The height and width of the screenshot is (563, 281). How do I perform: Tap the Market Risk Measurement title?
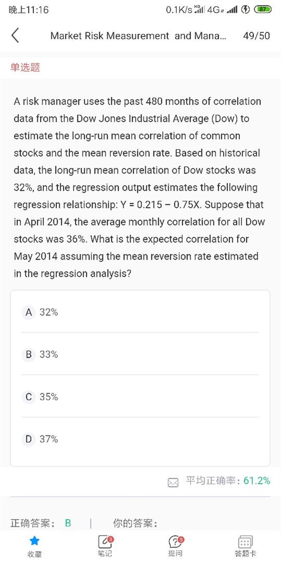[138, 36]
